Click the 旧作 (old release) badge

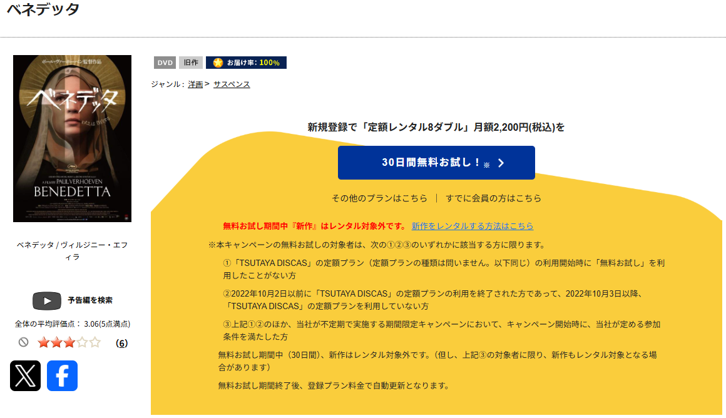pyautogui.click(x=190, y=62)
